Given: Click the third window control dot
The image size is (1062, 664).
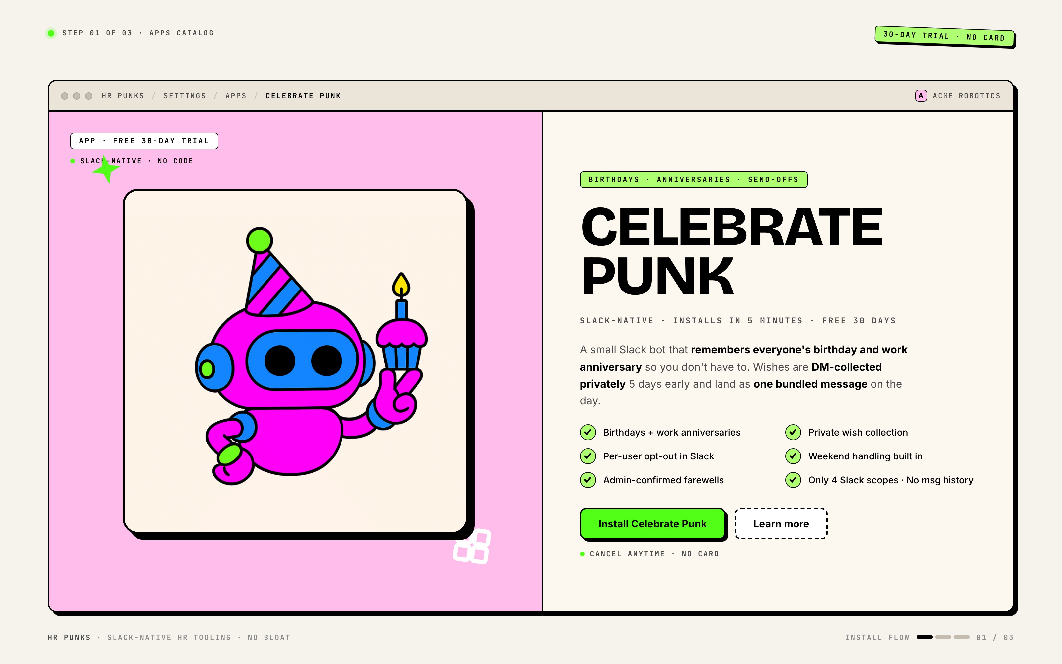Looking at the screenshot, I should tap(88, 96).
